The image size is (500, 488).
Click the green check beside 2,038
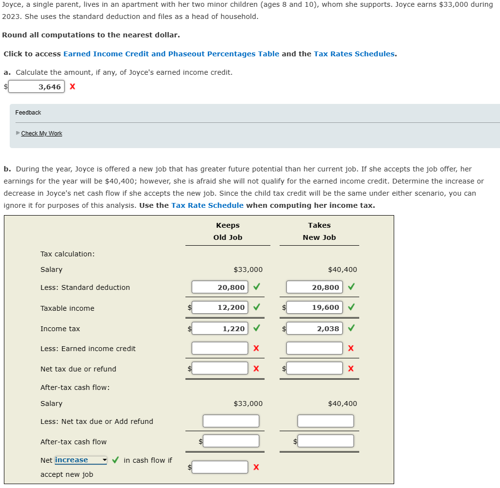(x=351, y=328)
